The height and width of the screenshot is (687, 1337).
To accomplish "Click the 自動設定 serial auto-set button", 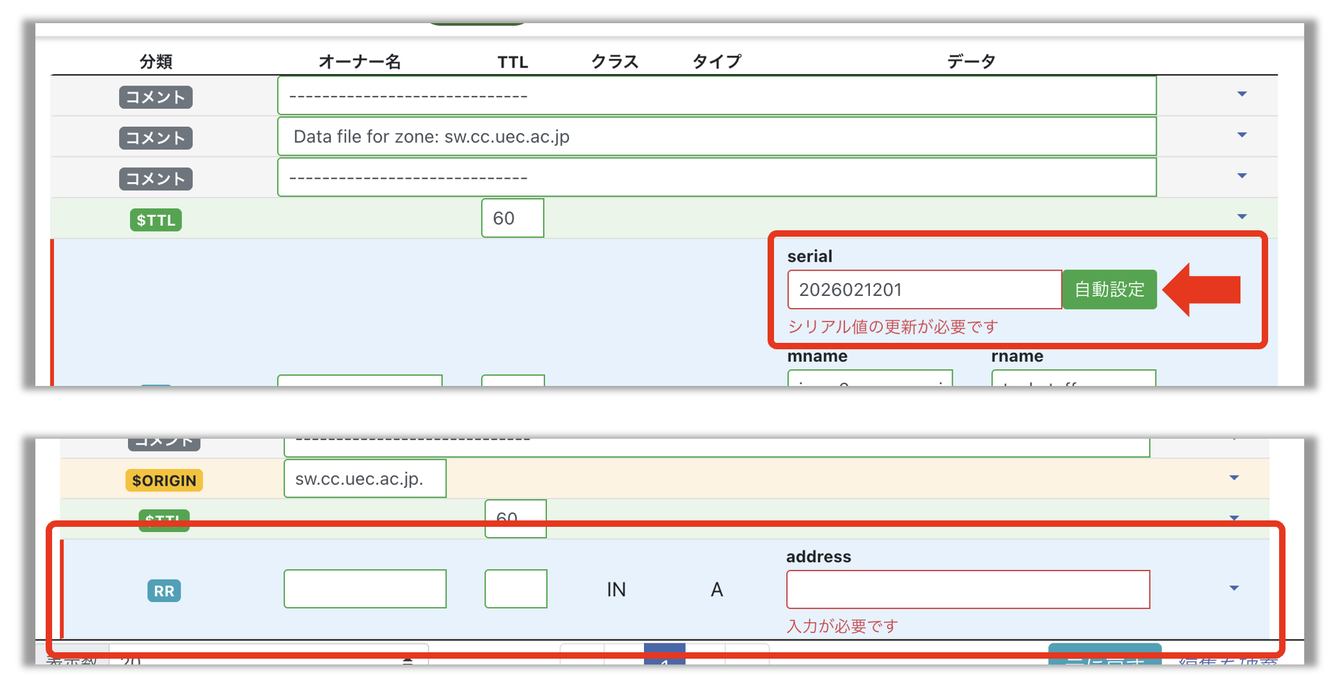I will coord(1109,289).
